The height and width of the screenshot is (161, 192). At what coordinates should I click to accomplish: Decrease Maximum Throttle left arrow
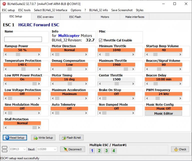click(x=100, y=69)
